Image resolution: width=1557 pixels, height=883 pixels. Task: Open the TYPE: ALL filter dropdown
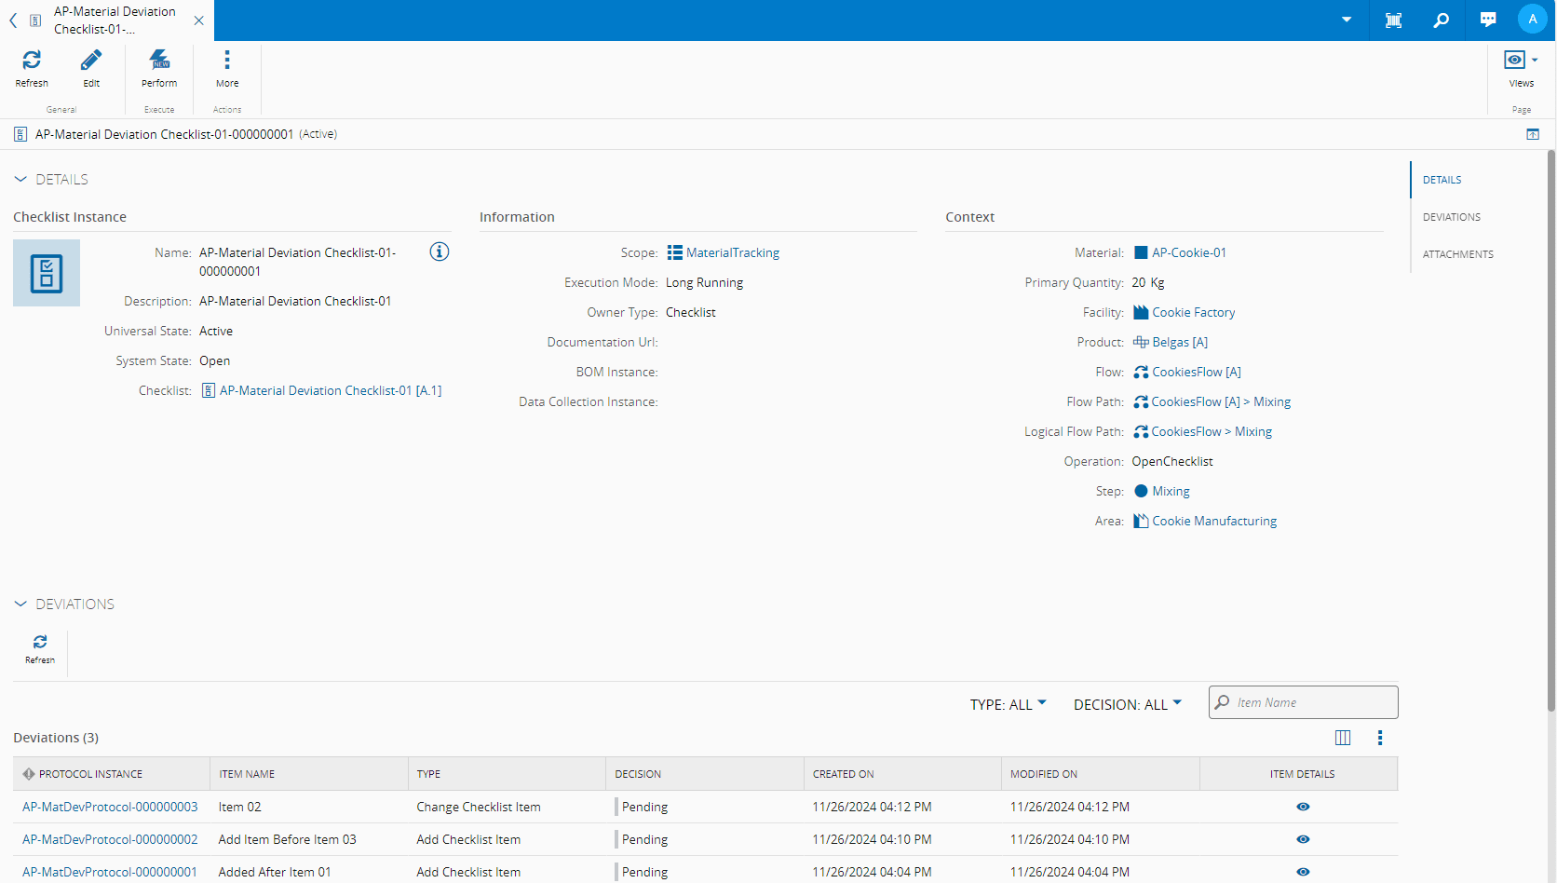point(1008,705)
